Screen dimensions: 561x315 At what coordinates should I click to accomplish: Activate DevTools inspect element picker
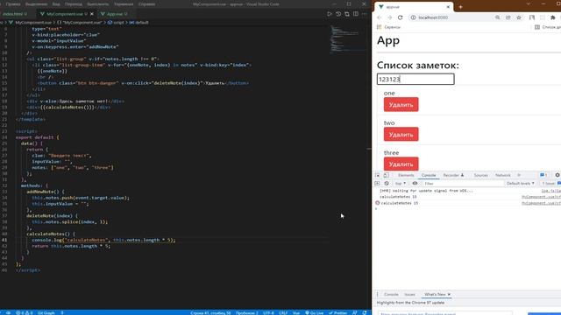378,175
